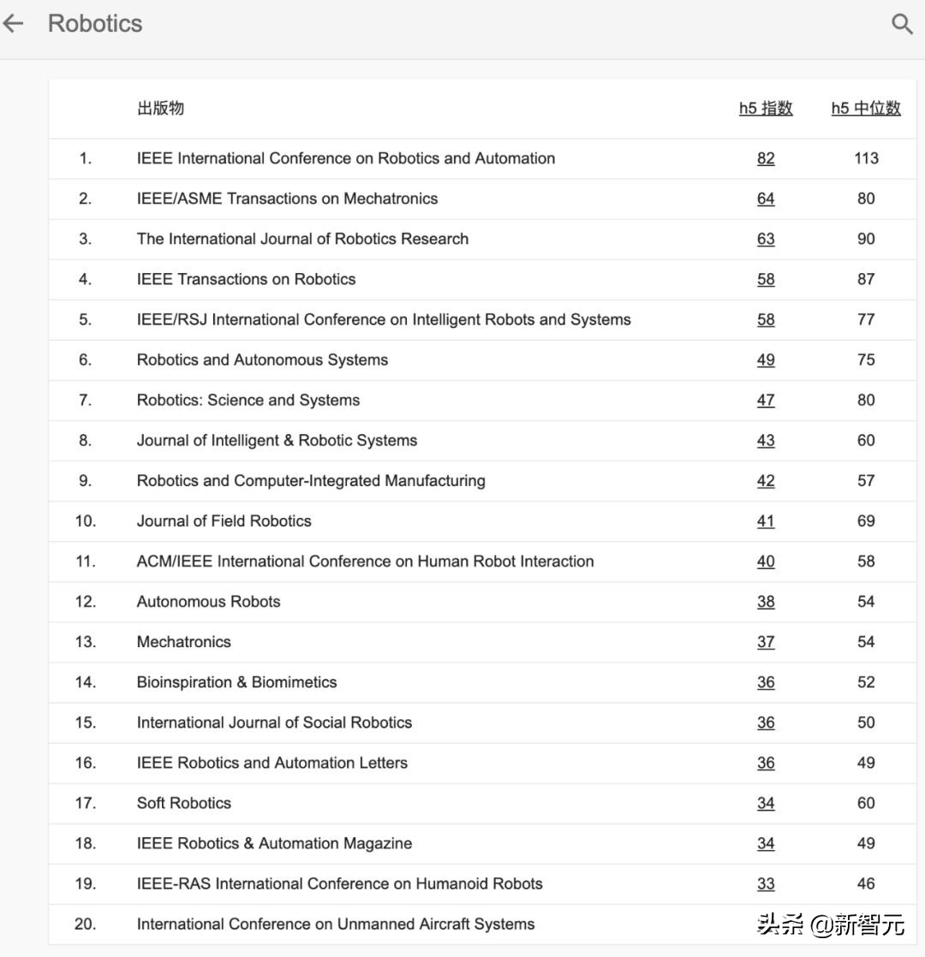925x957 pixels.
Task: View h5-index 41 for Journal of Field Robotics
Action: pos(766,520)
